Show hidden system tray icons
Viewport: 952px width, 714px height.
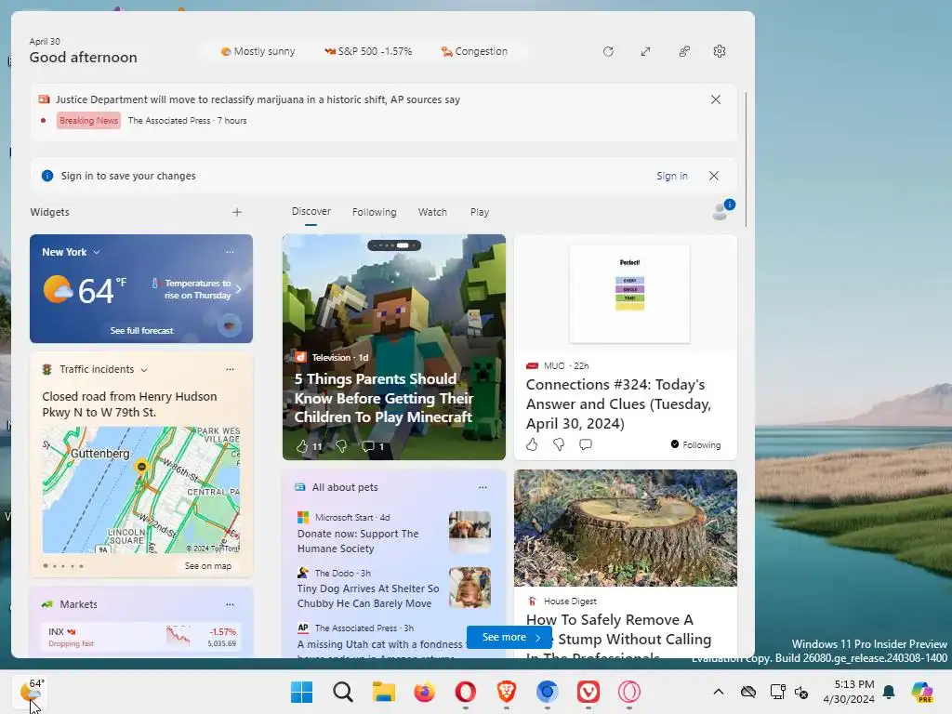tap(719, 692)
